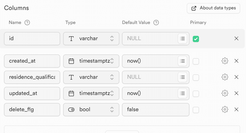Image resolution: width=246 pixels, height=133 pixels.
Task: Click help icon beside Default Value header
Action: tap(156, 22)
